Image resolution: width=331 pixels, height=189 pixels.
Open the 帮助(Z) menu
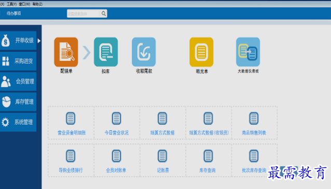coord(37,4)
